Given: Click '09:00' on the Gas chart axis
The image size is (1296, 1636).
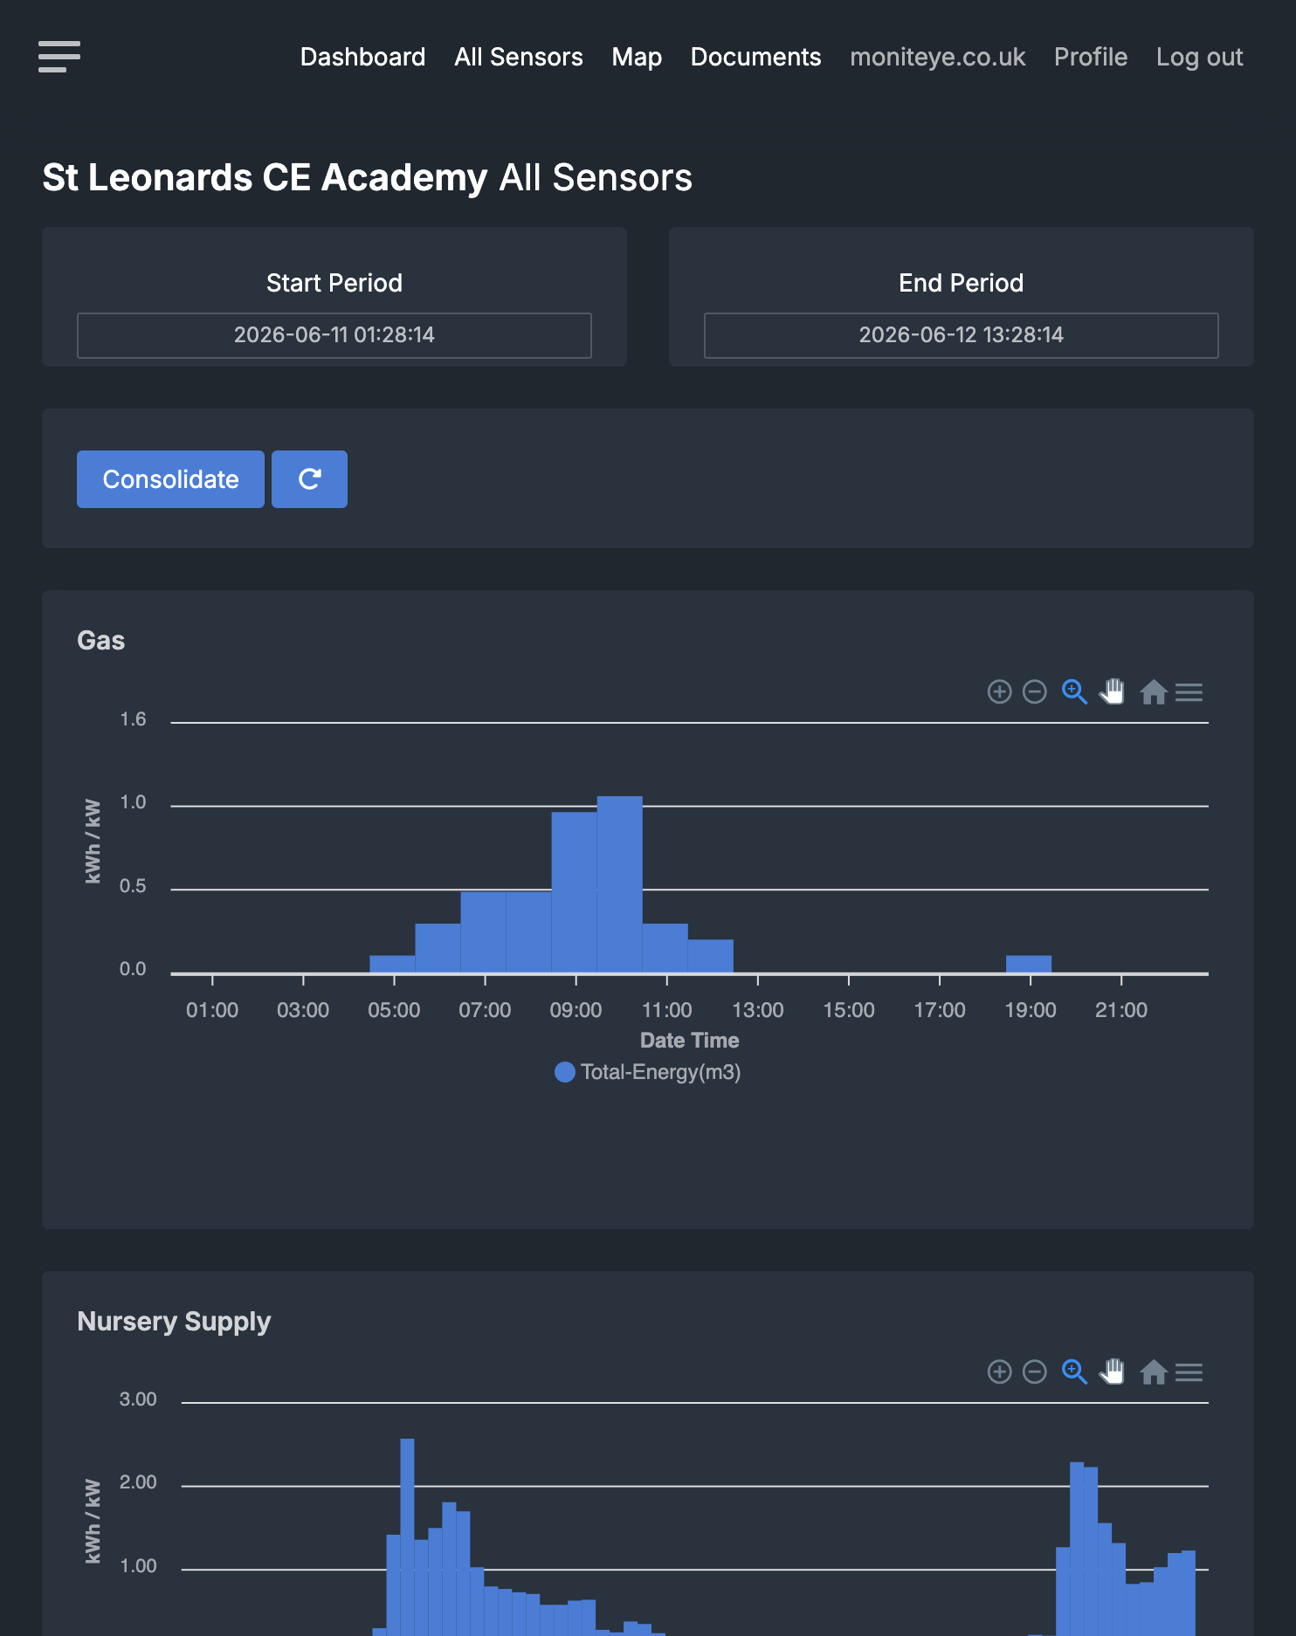Looking at the screenshot, I should coord(576,1010).
